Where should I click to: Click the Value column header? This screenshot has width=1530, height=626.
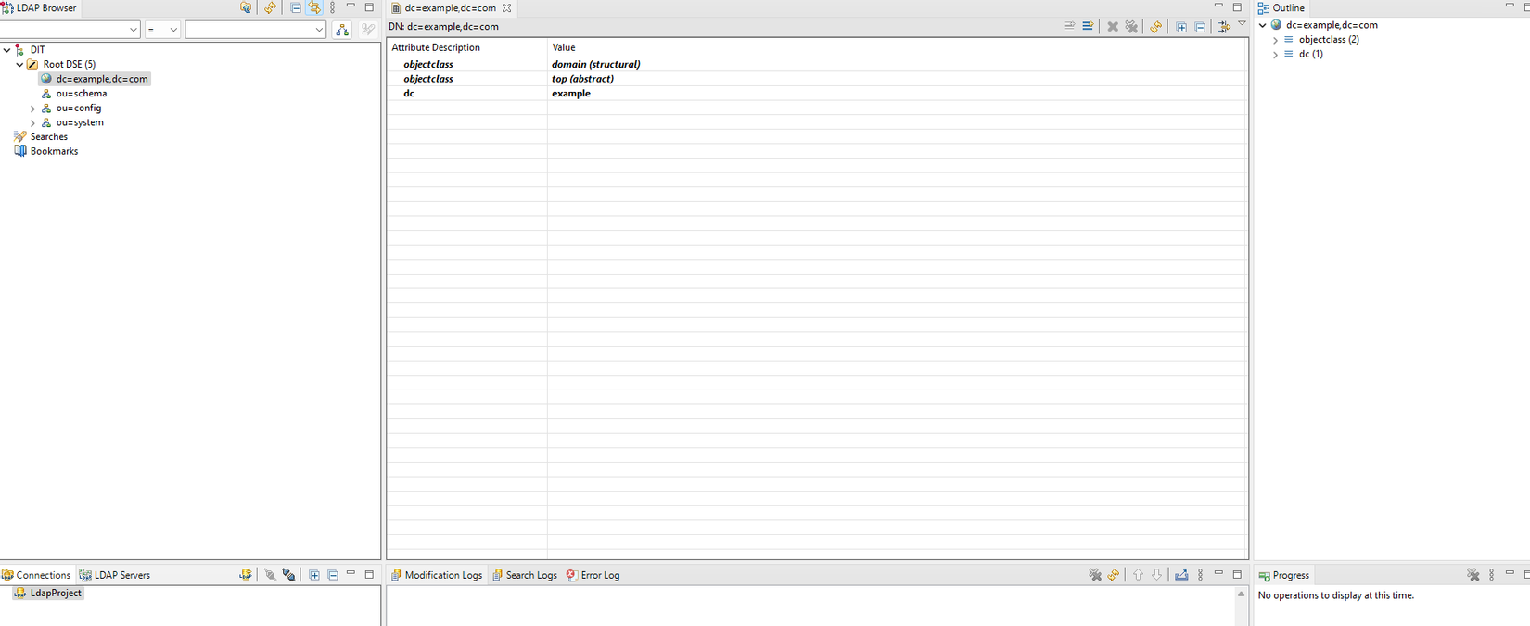click(898, 47)
